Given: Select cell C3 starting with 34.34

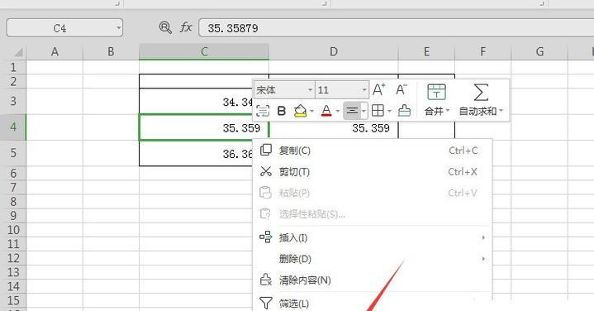Looking at the screenshot, I should [196, 101].
